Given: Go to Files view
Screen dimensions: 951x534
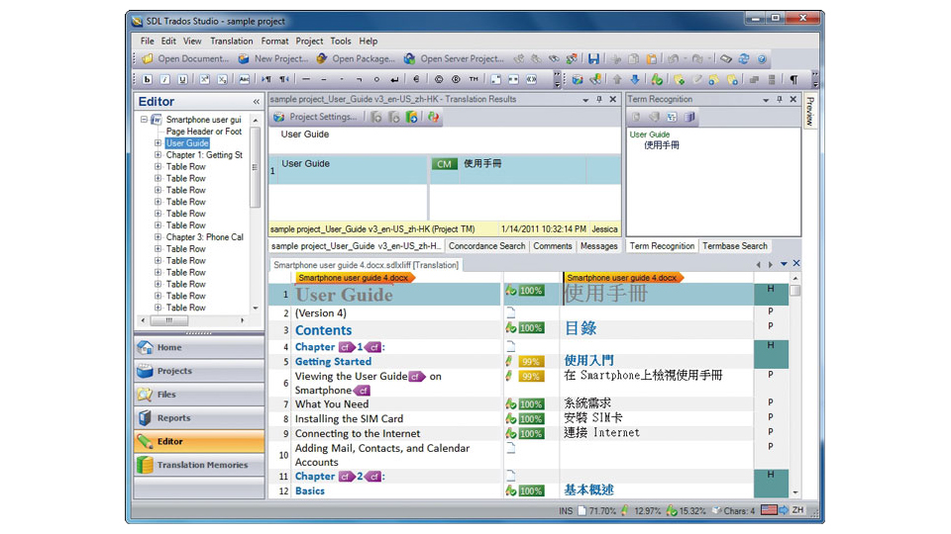Looking at the screenshot, I should coord(199,395).
